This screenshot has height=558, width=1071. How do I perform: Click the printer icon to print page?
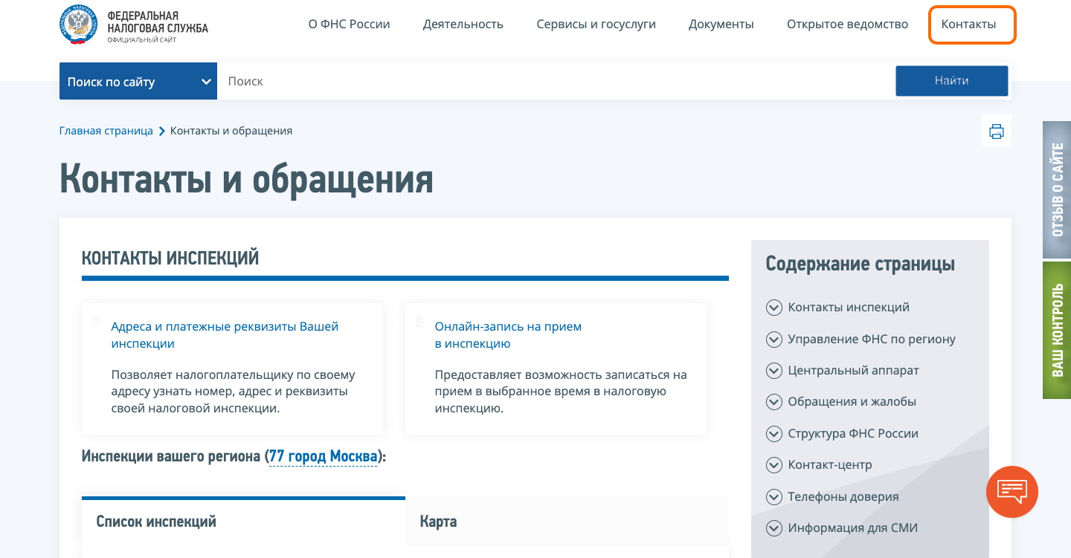[x=996, y=132]
